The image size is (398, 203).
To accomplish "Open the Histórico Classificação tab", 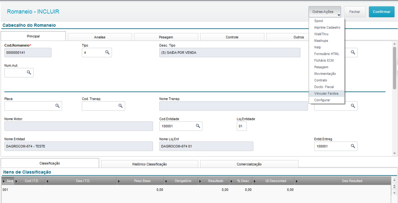I will tap(149, 164).
